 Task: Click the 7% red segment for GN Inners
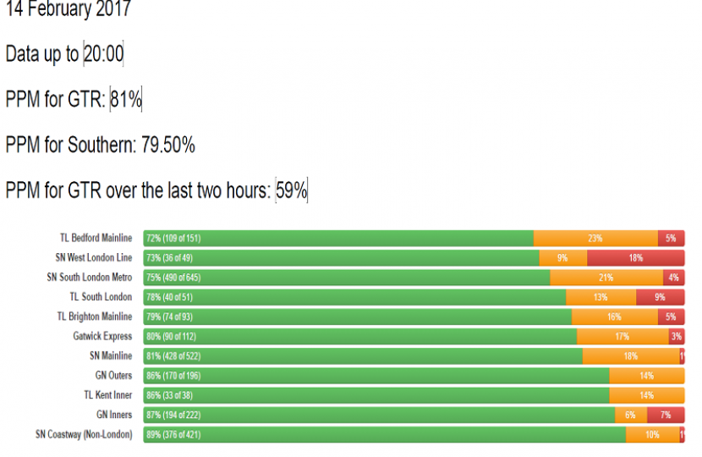(x=666, y=415)
